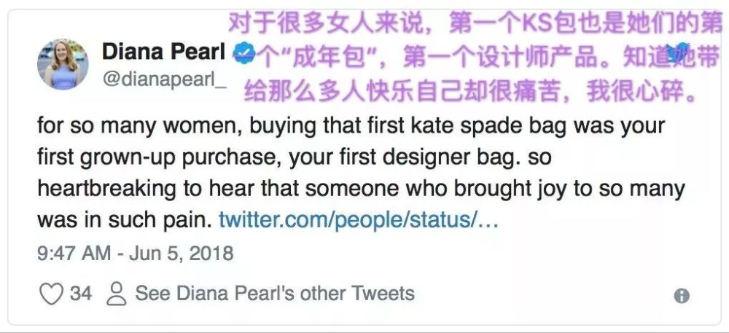The height and width of the screenshot is (333, 729).
Task: Click the words "was in such pain."
Action: pyautogui.click(x=124, y=219)
